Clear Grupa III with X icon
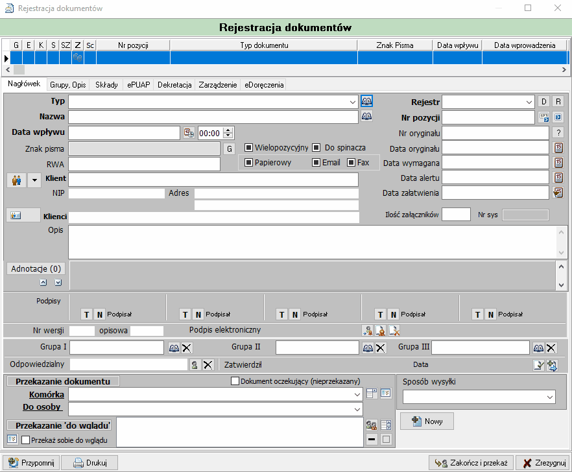This screenshot has height=472, width=572. coord(551,348)
